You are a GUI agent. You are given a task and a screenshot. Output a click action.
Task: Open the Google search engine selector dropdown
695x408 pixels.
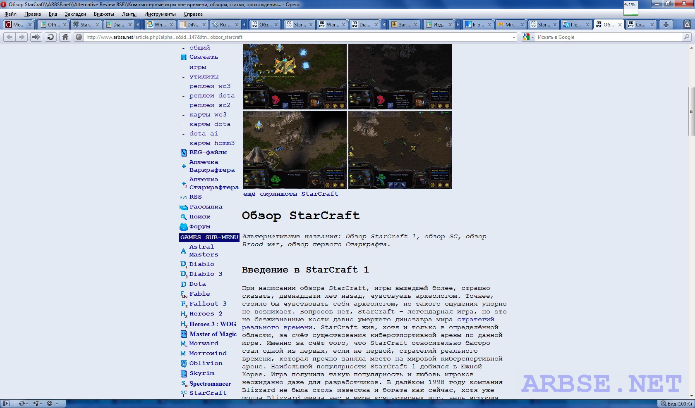pyautogui.click(x=528, y=37)
